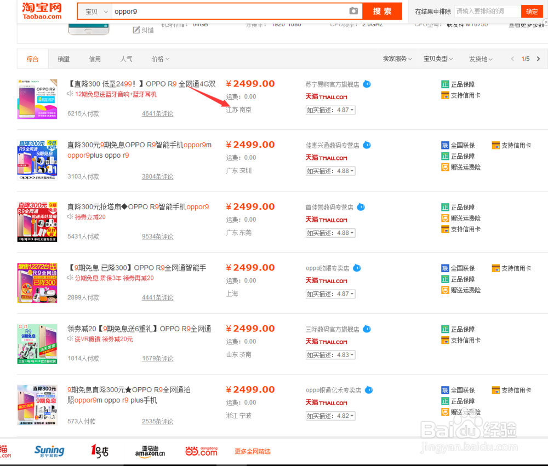Expand the 卖家服务 filter
548x466 pixels.
tap(397, 59)
